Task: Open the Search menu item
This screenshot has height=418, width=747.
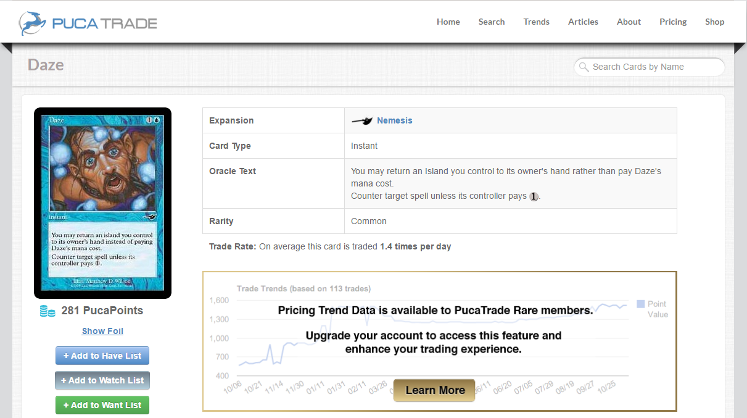Action: click(492, 22)
